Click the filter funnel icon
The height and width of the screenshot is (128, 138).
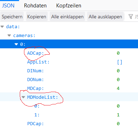131,17
